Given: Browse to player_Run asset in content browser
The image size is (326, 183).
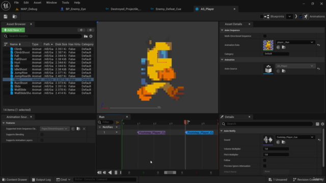Looking at the screenshot, I should (x=284, y=47).
